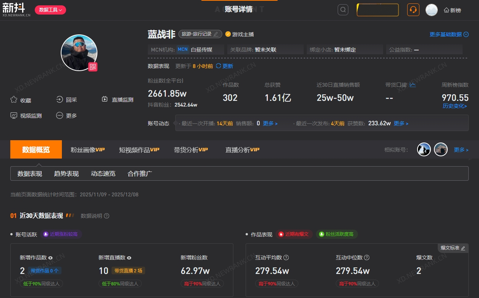Click the 更新 refresh link
Screen dimensions: 479x298
pyautogui.click(x=225, y=66)
